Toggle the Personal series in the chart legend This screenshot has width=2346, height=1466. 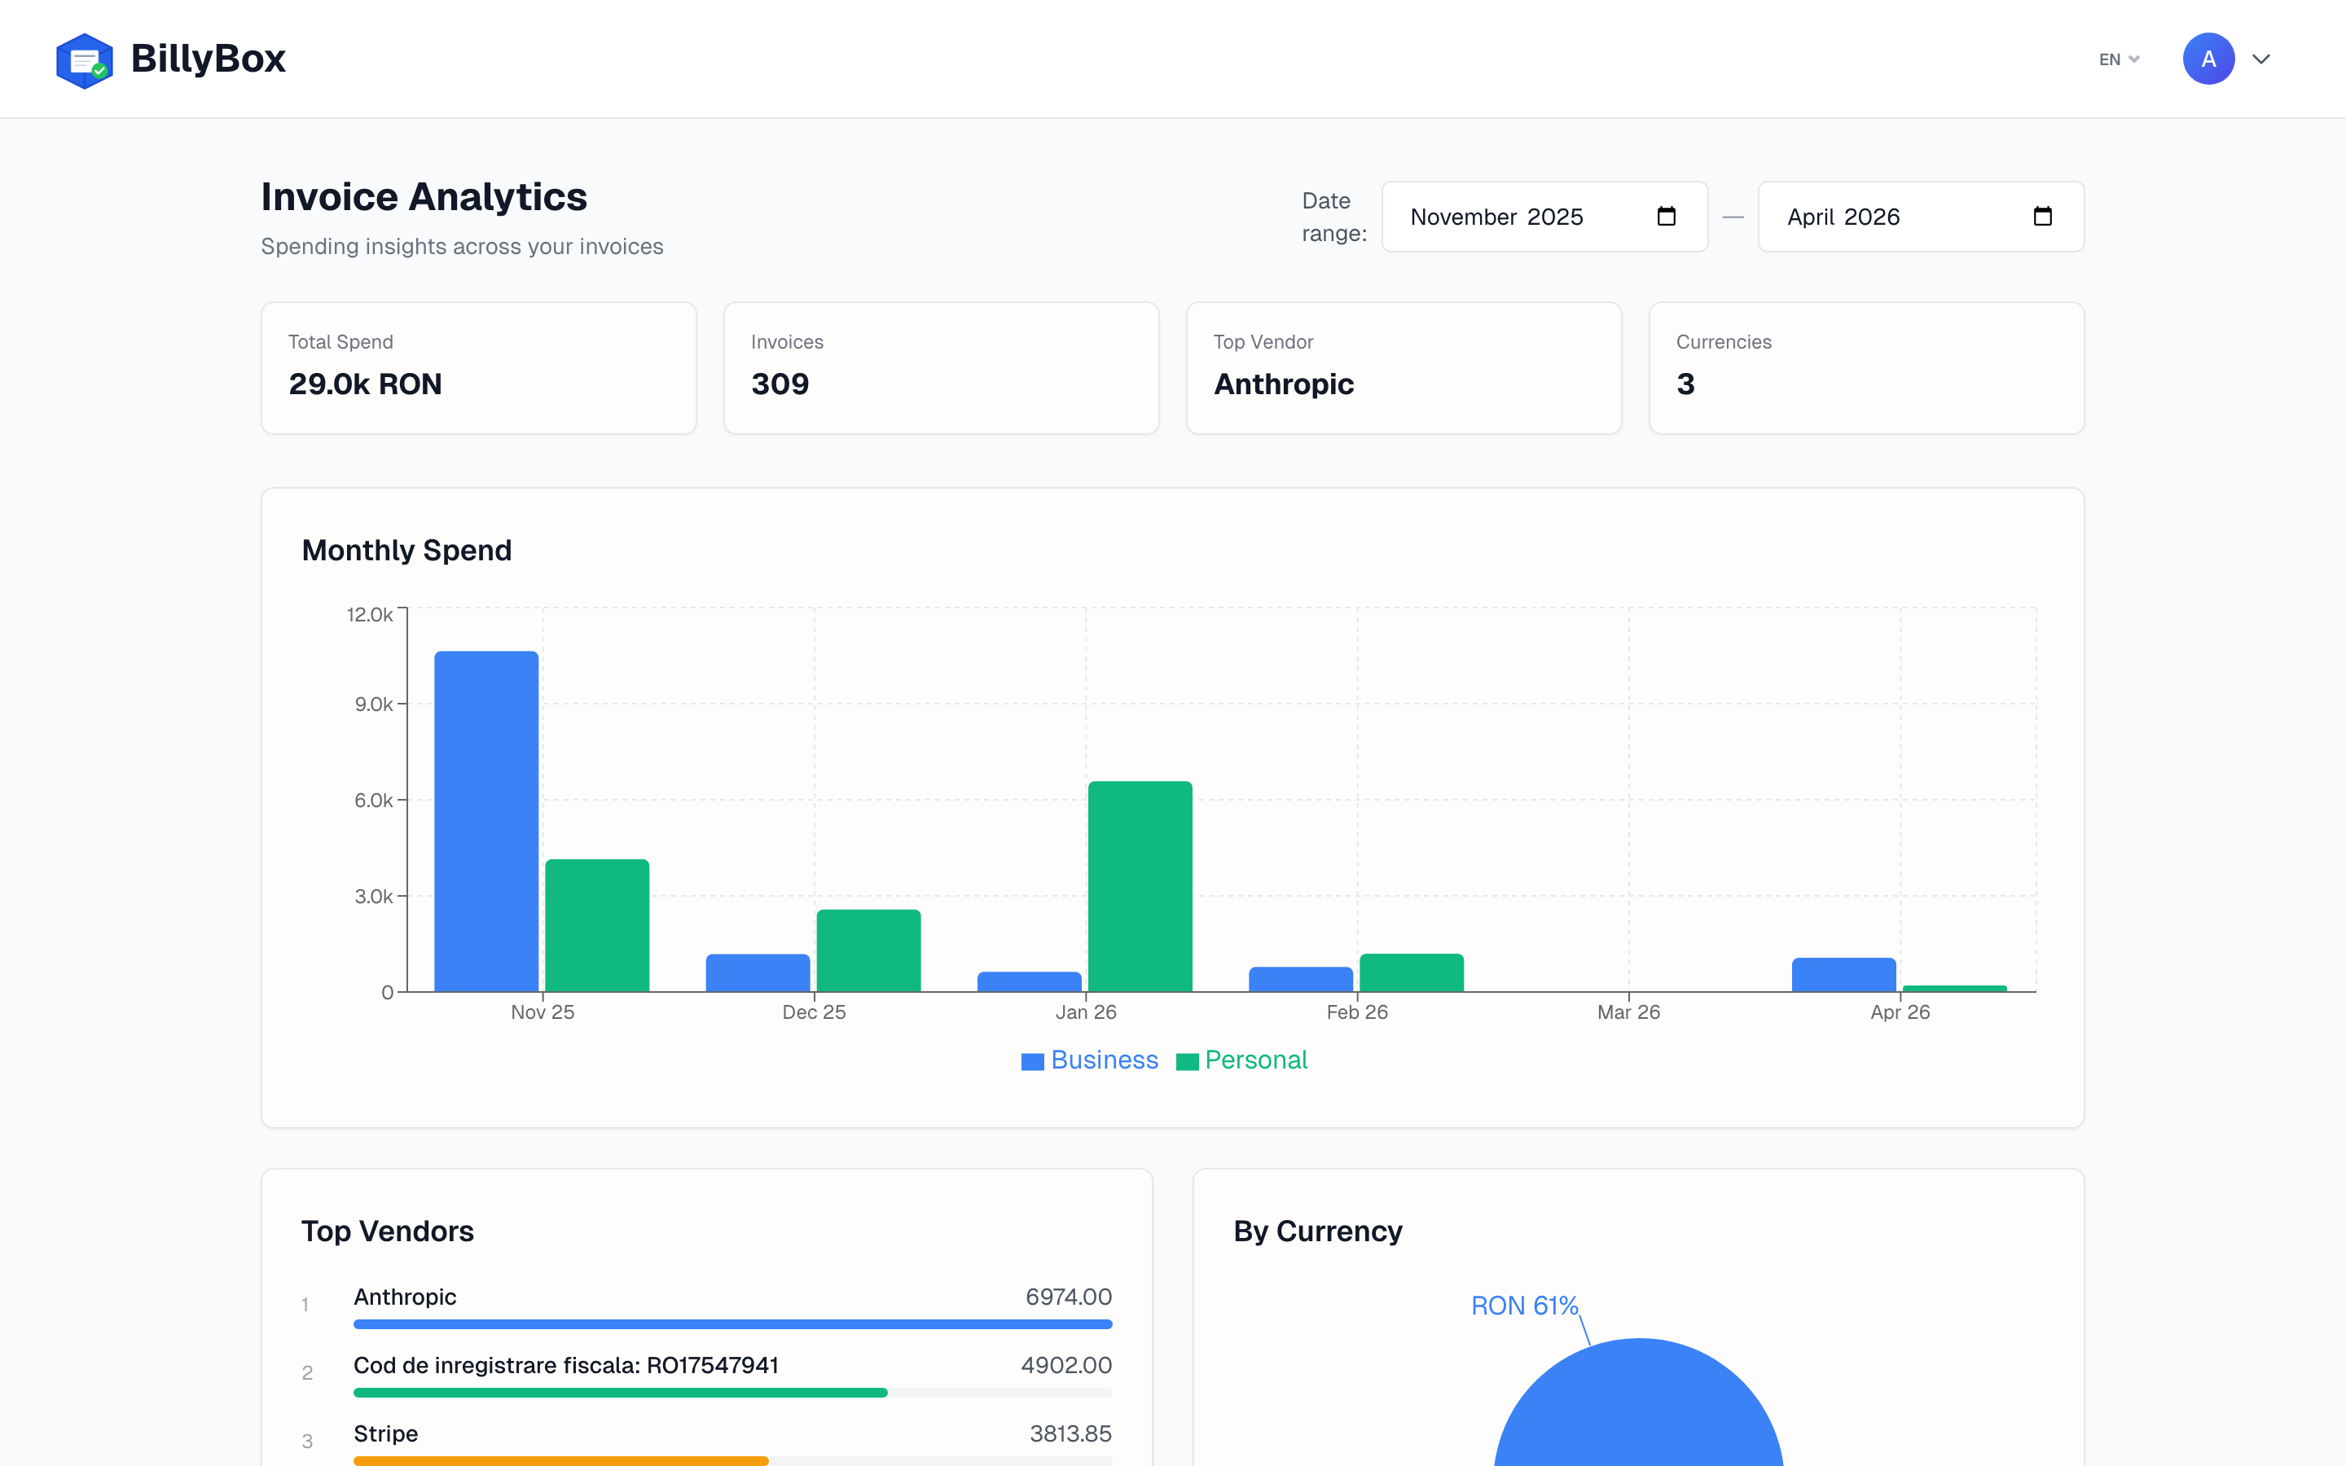[1243, 1060]
